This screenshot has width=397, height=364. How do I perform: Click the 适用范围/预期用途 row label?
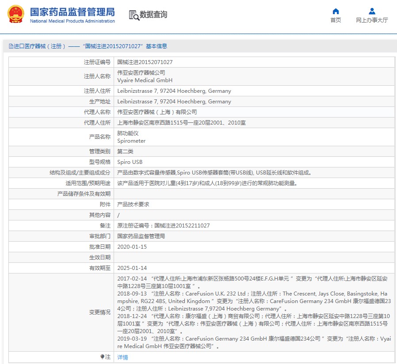[88, 183]
